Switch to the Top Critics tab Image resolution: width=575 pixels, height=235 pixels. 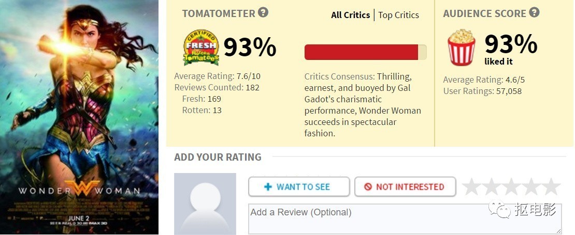click(398, 15)
